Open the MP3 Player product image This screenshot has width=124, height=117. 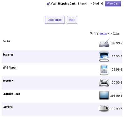[x=104, y=70]
